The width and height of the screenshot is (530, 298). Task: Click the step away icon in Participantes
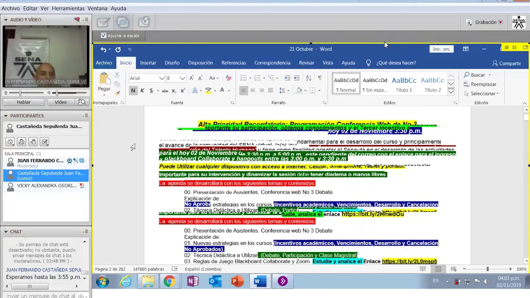point(22,142)
